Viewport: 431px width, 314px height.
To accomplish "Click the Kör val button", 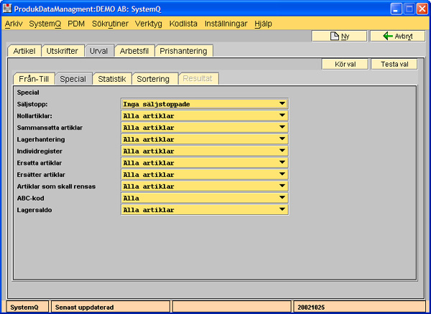I will point(345,64).
